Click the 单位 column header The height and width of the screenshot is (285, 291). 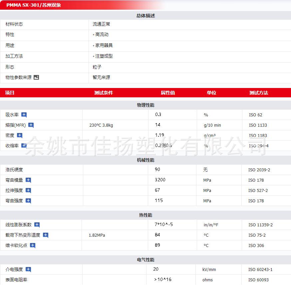pos(211,93)
